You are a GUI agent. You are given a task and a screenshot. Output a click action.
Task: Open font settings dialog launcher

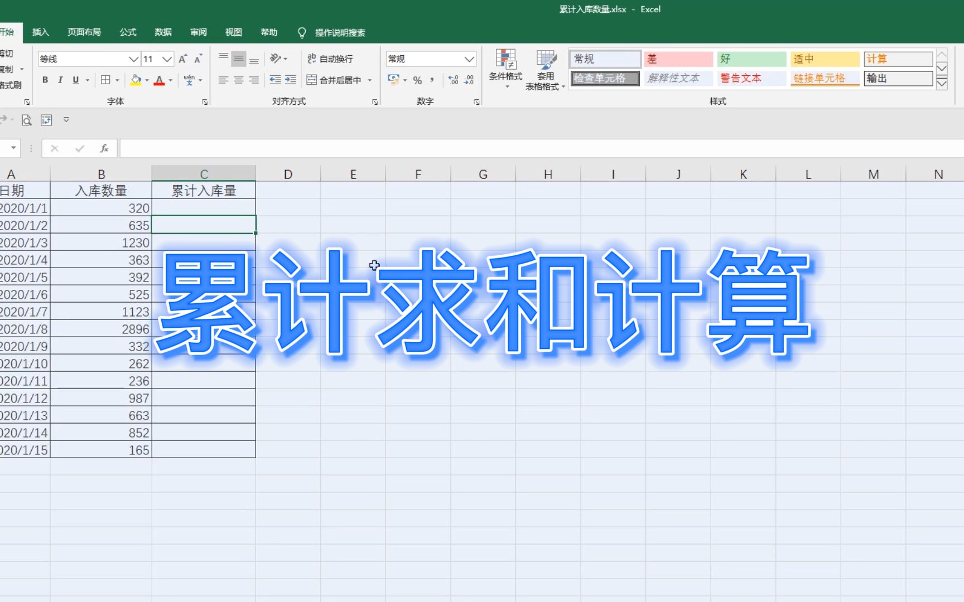[205, 102]
